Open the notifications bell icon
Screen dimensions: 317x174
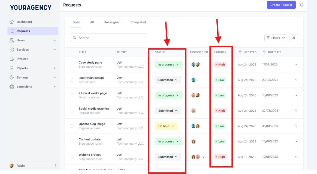pos(301,5)
